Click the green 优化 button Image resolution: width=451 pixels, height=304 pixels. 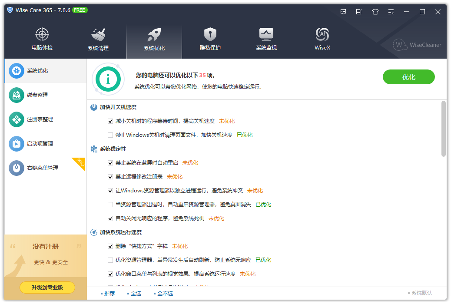pos(408,77)
